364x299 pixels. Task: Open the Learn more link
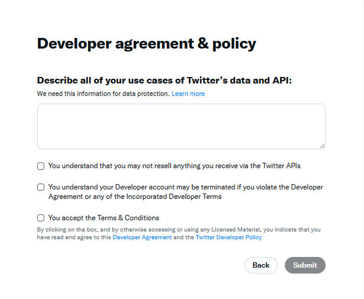pos(188,94)
